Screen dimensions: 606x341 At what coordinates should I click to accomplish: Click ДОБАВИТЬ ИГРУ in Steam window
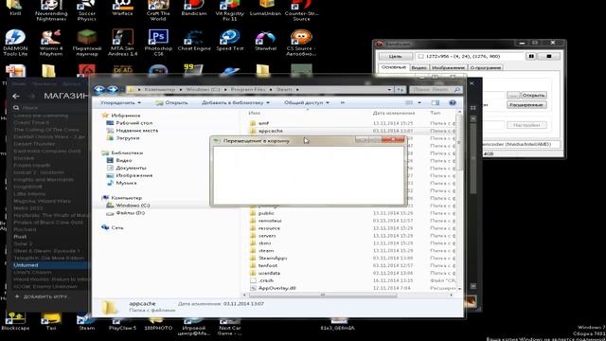(x=42, y=296)
